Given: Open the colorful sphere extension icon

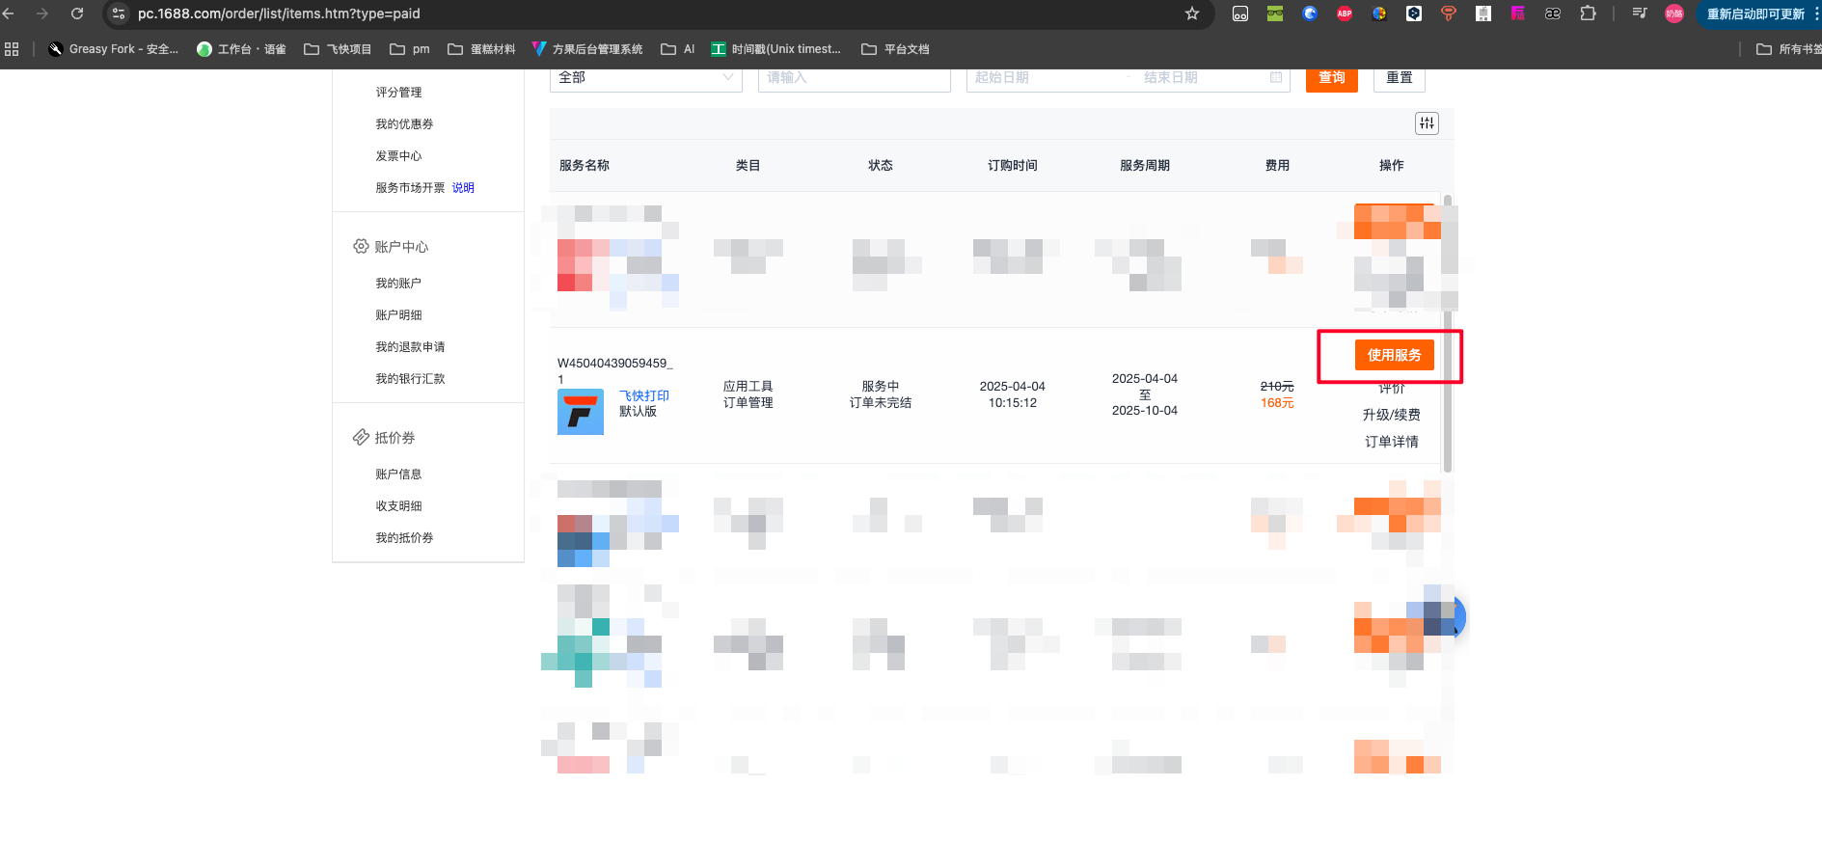Looking at the screenshot, I should [x=1379, y=14].
